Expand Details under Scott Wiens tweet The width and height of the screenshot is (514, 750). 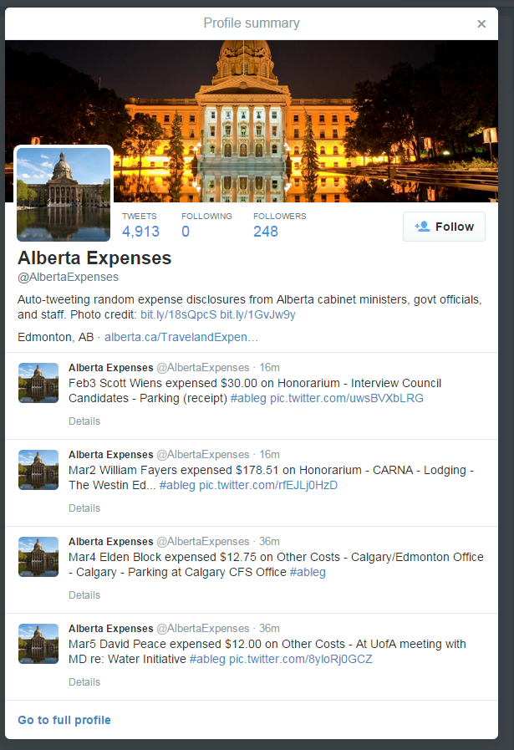(84, 421)
